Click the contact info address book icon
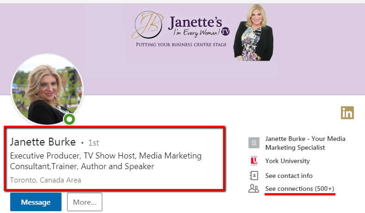 (253, 176)
